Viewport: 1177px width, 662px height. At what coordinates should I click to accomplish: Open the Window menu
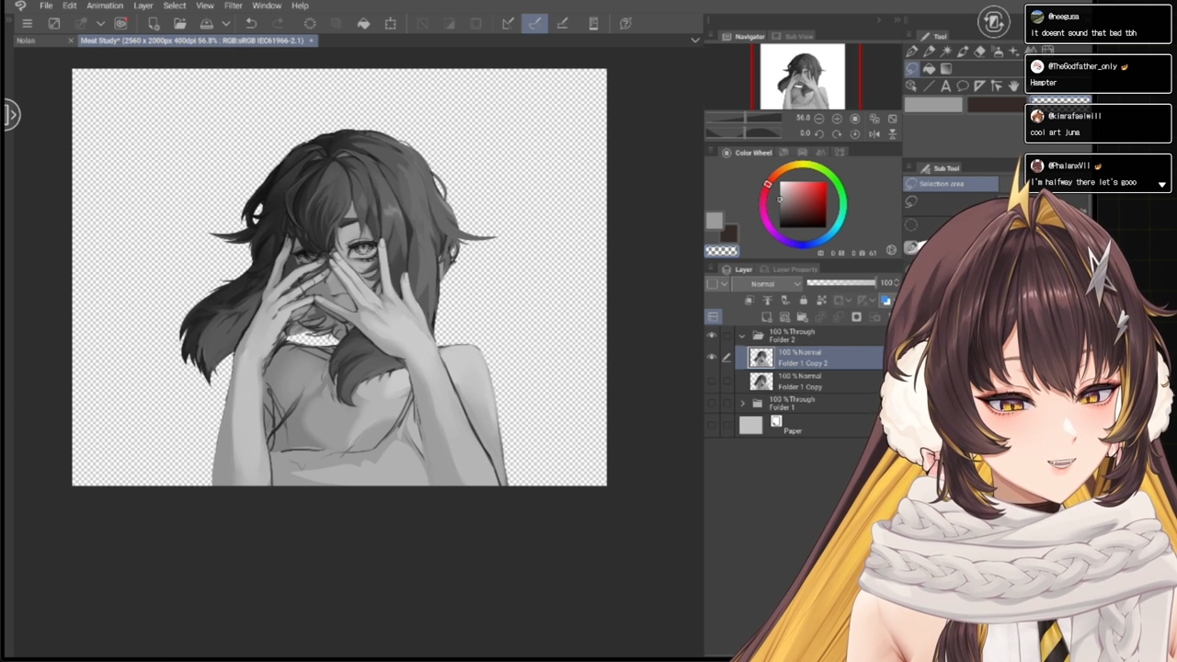[267, 6]
